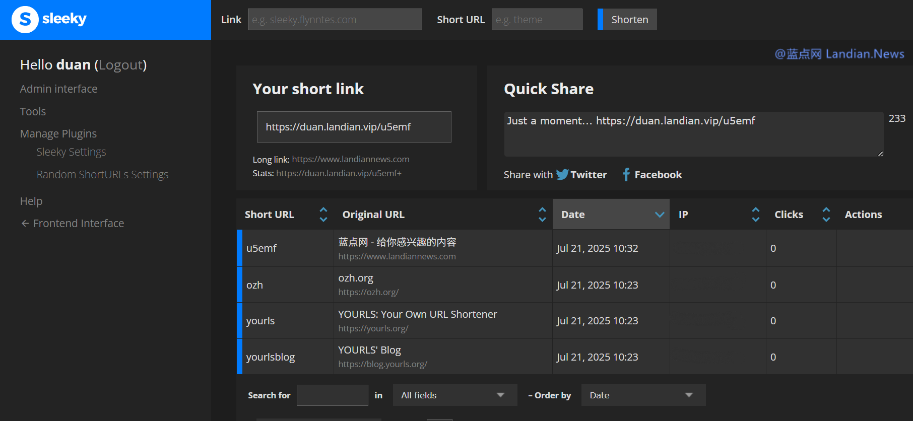Click the Quick Share text area
Viewport: 913px width, 421px height.
(x=693, y=134)
